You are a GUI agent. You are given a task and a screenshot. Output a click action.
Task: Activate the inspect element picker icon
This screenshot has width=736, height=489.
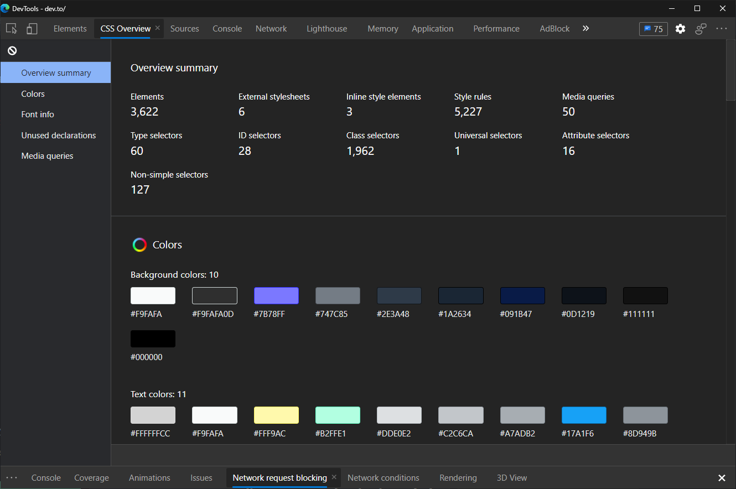coord(11,29)
